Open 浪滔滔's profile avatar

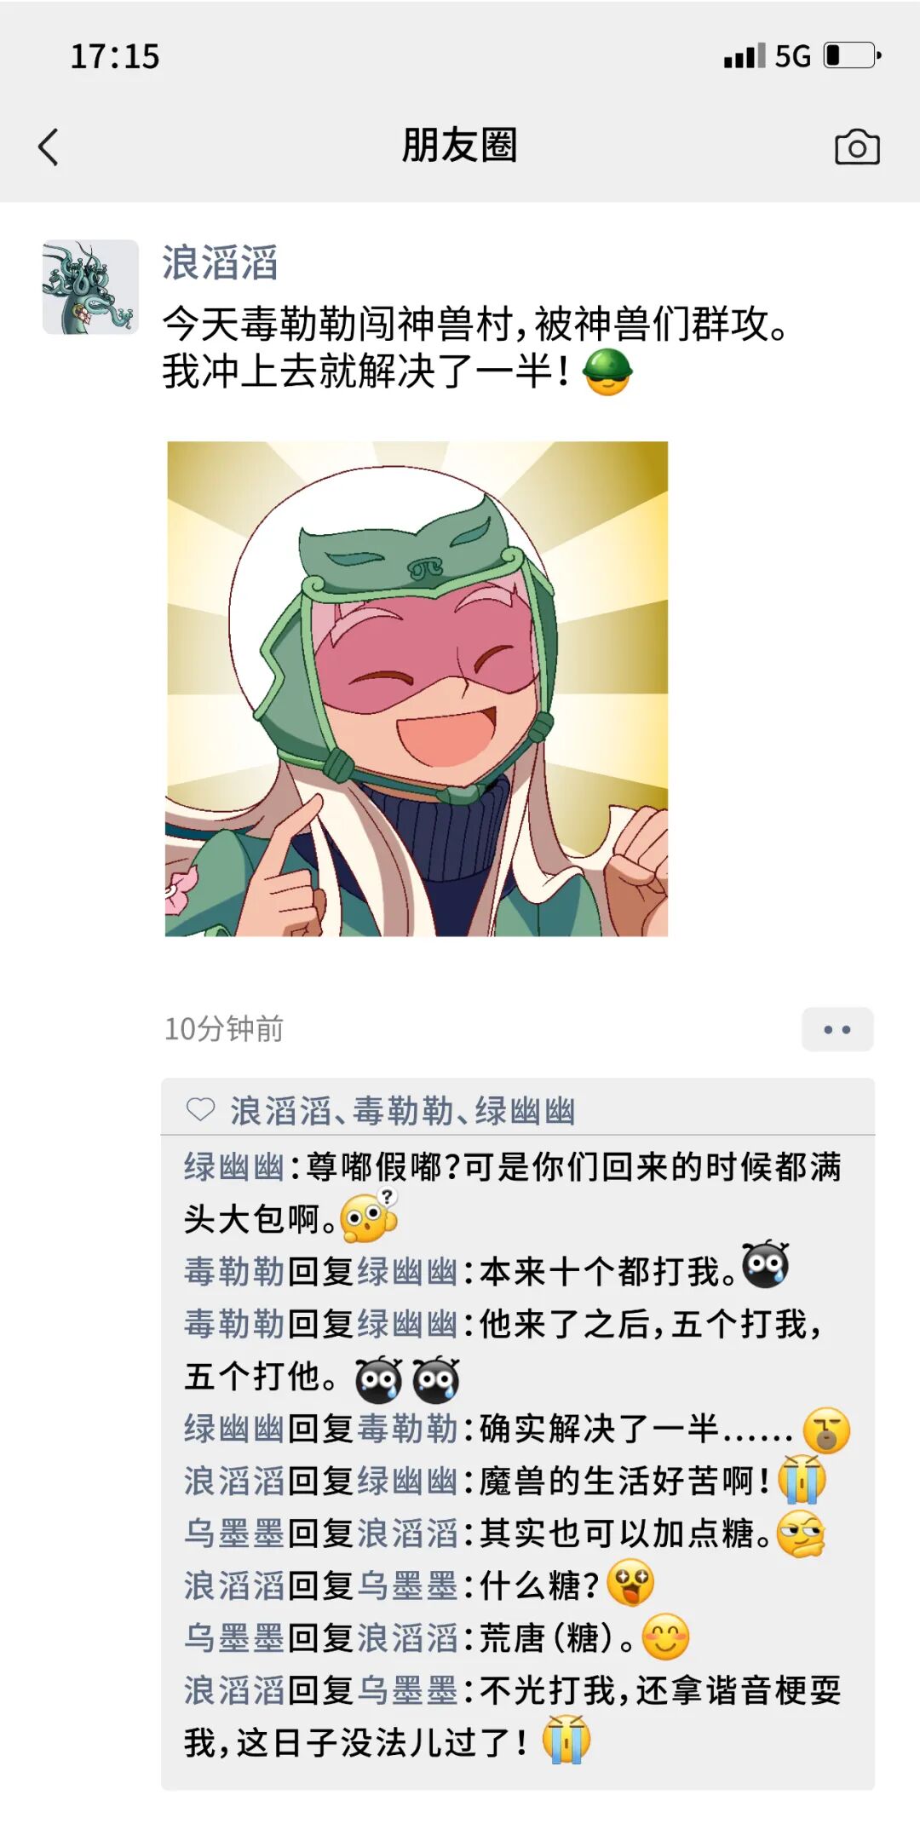pos(91,287)
